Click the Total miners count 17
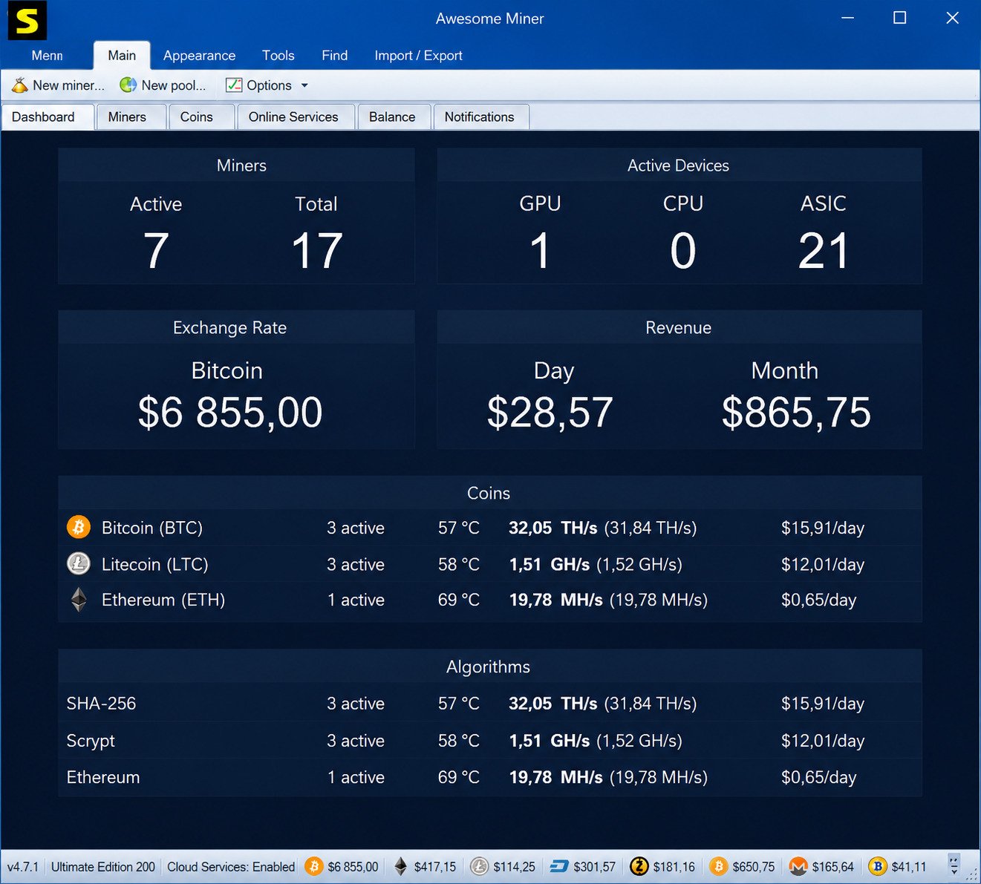The width and height of the screenshot is (981, 884). (x=316, y=251)
